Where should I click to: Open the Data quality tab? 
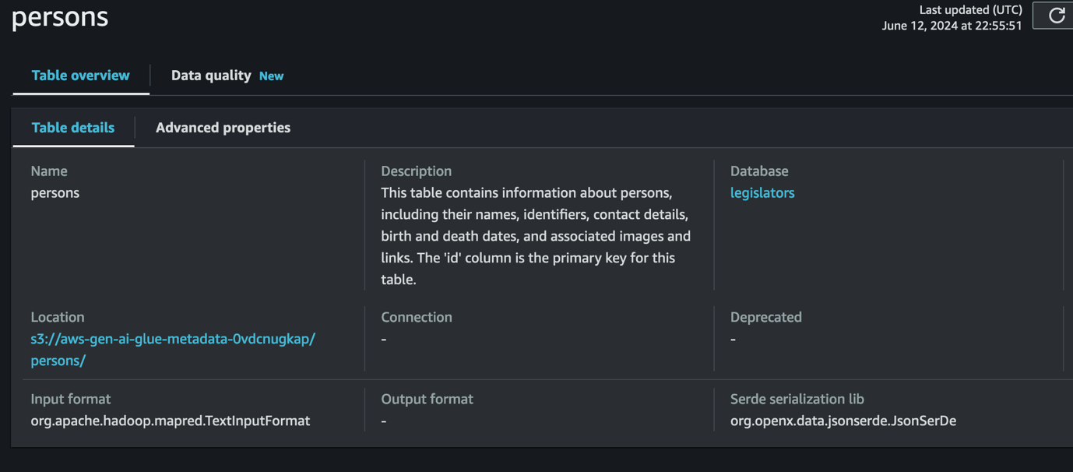[211, 76]
